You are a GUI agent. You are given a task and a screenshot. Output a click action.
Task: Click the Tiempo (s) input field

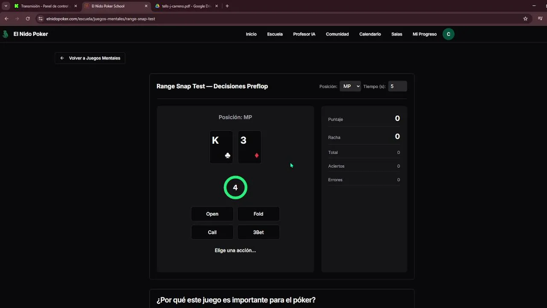(397, 86)
